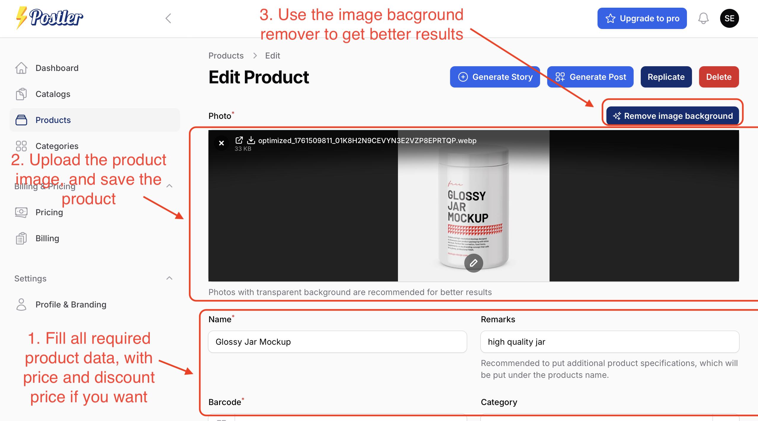The height and width of the screenshot is (421, 758).
Task: Download the uploaded product photo
Action: point(251,140)
